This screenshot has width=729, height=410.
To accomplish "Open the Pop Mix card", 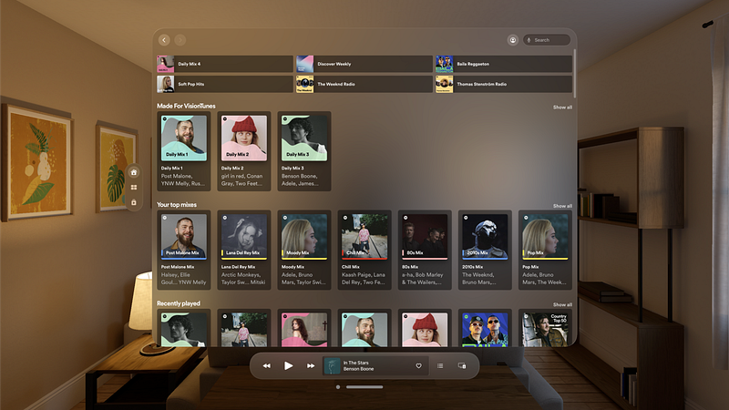I will tap(545, 250).
